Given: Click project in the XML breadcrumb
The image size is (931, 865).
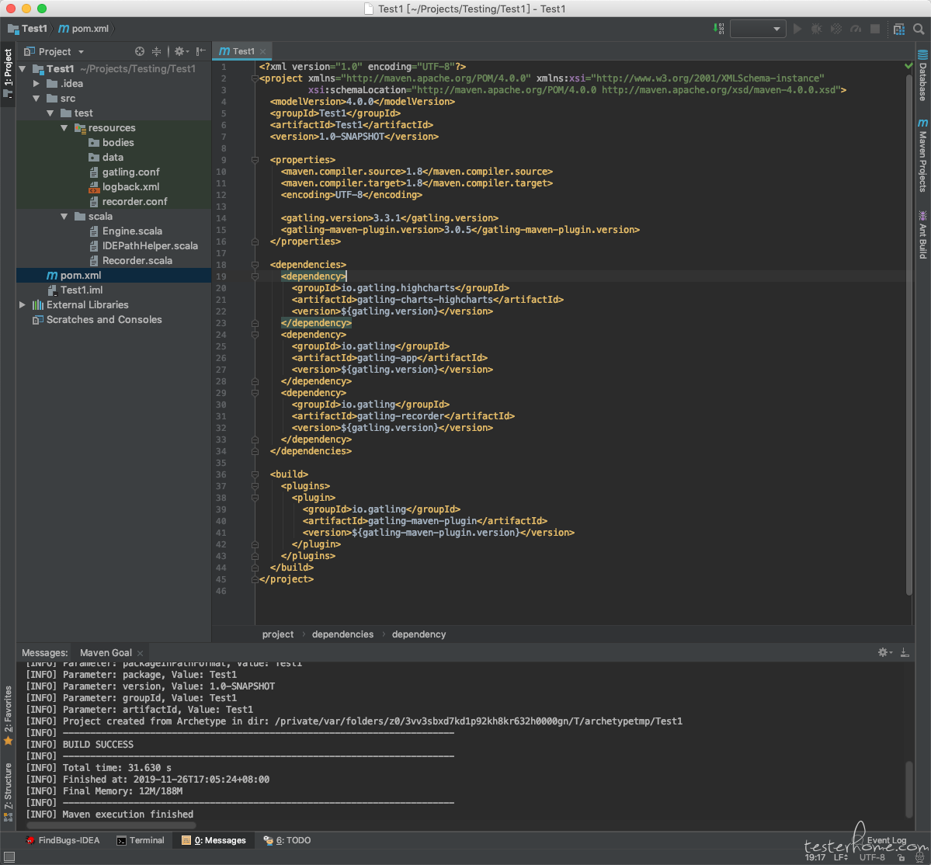Looking at the screenshot, I should coord(278,634).
